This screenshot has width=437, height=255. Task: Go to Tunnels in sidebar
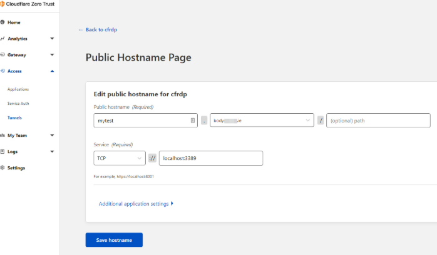[x=14, y=117]
